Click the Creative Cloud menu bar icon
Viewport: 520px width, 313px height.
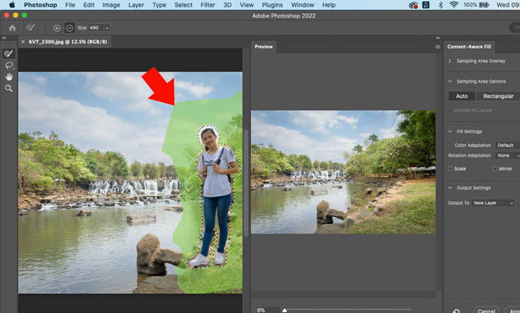pyautogui.click(x=413, y=5)
